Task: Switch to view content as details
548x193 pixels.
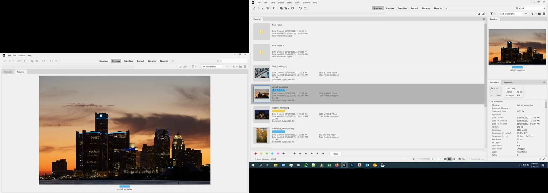Action: (449, 159)
